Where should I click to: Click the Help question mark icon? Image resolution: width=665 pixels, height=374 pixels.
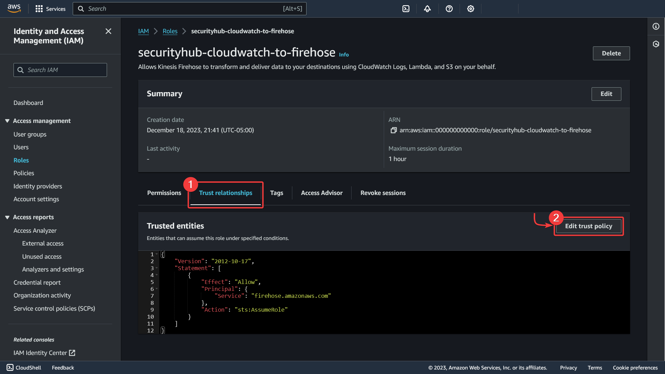[449, 9]
